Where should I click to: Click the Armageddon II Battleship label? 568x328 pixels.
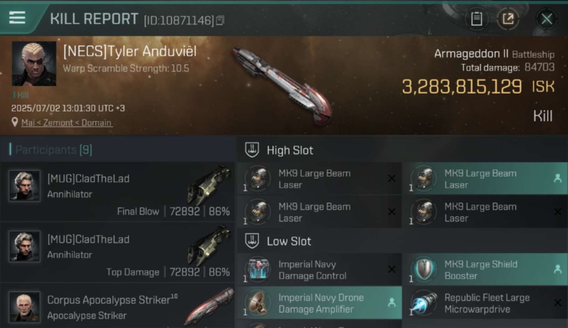click(x=494, y=54)
